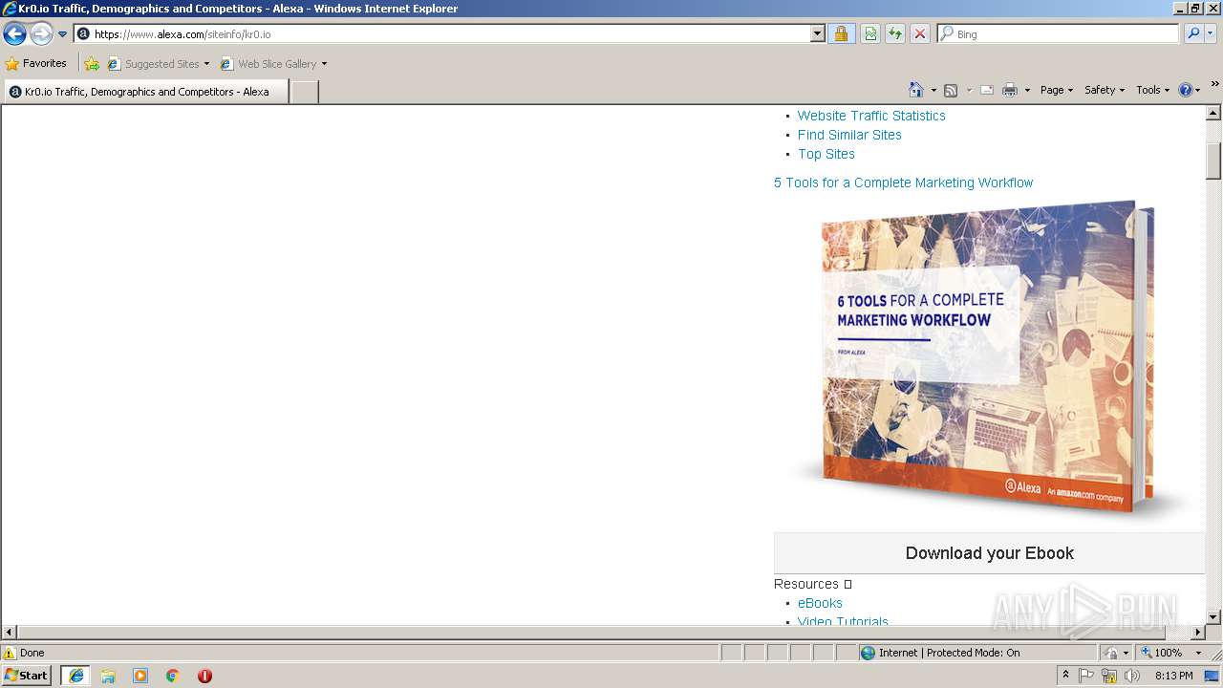
Task: Click the vertical scrollbar up arrow
Action: click(1213, 113)
